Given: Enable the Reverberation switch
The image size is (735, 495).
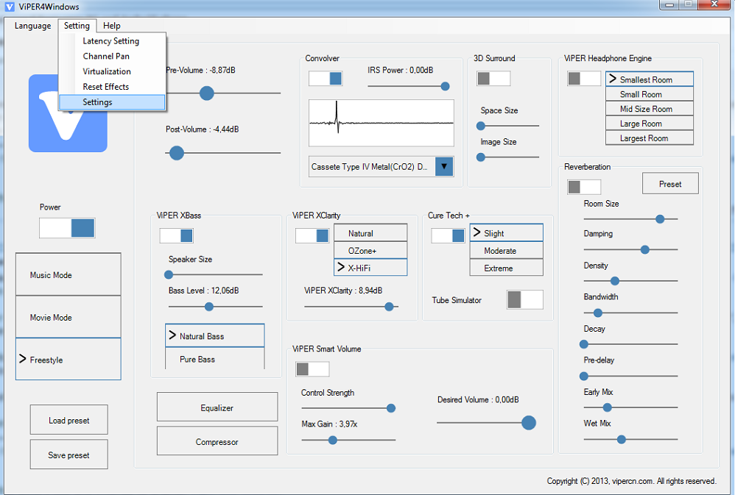Looking at the screenshot, I should coord(584,187).
